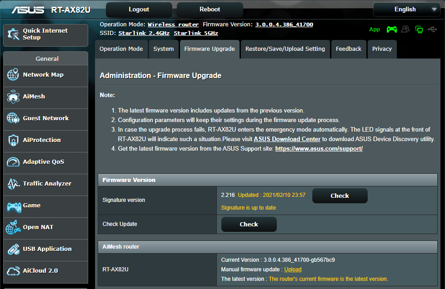Open the Feedback tab
This screenshot has width=445, height=289.
click(x=349, y=49)
